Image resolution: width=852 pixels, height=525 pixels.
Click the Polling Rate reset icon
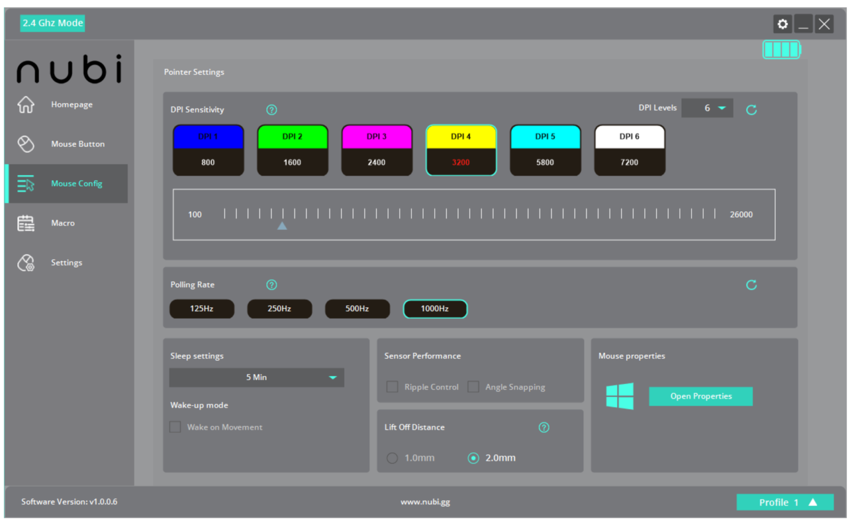click(x=751, y=285)
